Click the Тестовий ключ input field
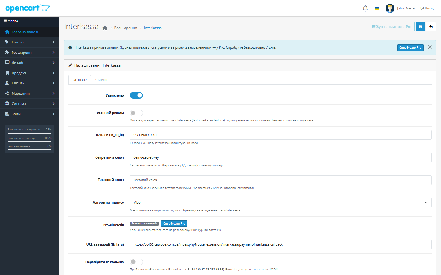The height and width of the screenshot is (275, 441). [x=281, y=180]
